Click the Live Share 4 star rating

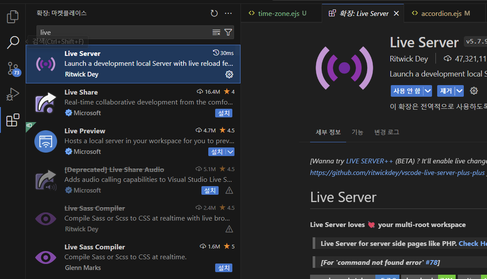coord(229,92)
